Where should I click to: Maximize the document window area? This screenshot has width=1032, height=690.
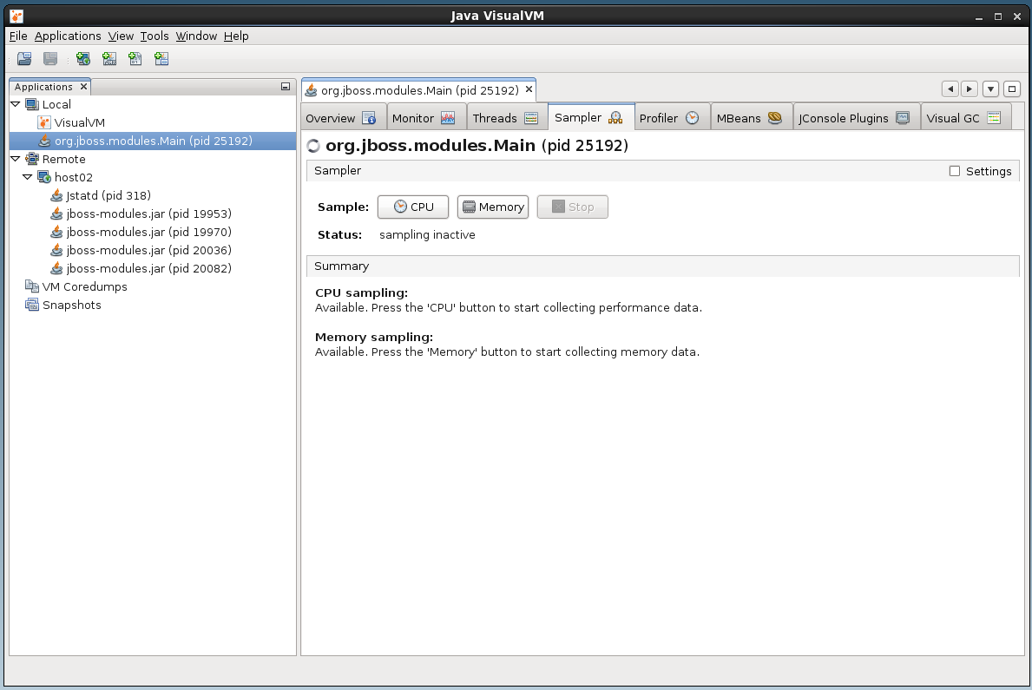(1011, 89)
